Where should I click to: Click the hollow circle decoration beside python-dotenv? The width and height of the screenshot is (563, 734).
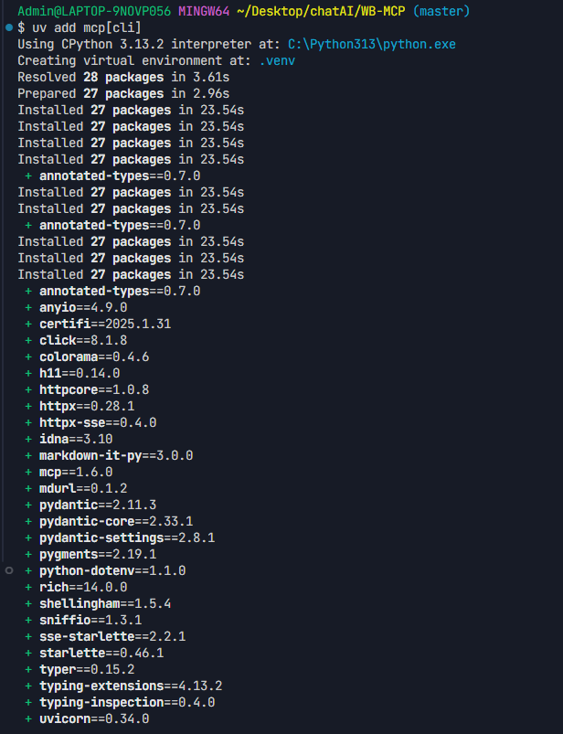point(9,569)
